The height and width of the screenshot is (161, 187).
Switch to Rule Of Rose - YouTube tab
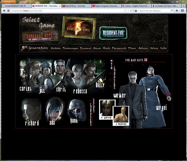tap(76, 6)
